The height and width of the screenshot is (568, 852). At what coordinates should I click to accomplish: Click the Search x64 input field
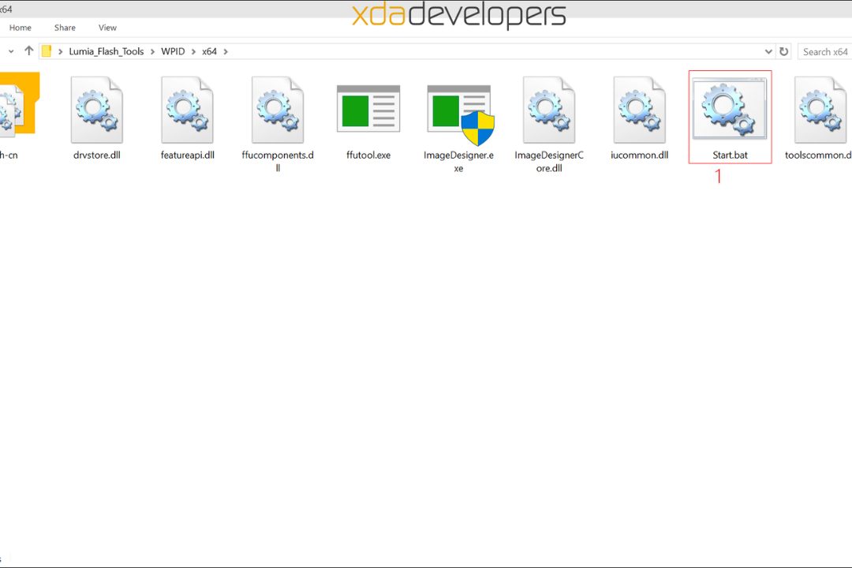[x=825, y=51]
